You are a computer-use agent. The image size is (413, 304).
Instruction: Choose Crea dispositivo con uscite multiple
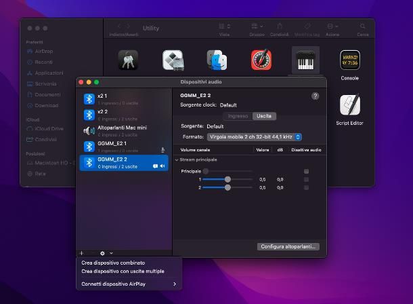pos(123,271)
